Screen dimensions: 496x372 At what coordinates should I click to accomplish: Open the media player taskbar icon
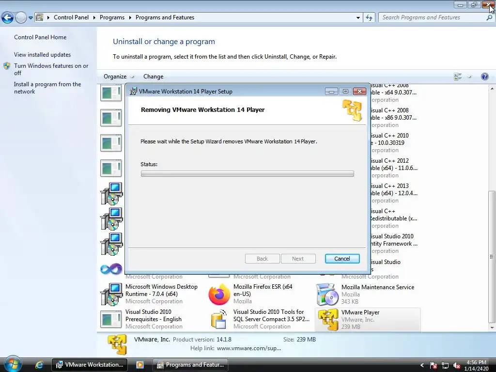pos(140,365)
